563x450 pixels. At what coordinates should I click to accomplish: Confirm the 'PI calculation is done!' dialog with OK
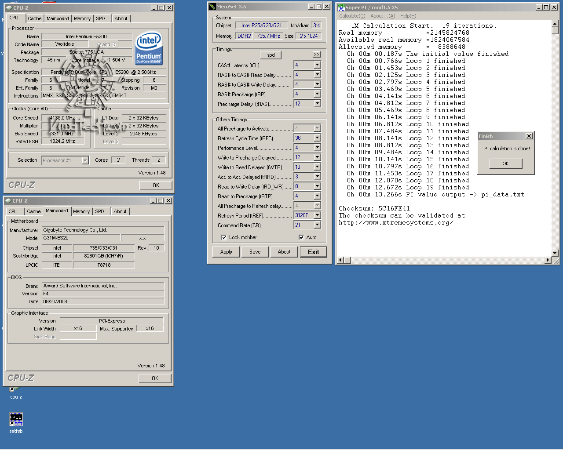tap(506, 163)
